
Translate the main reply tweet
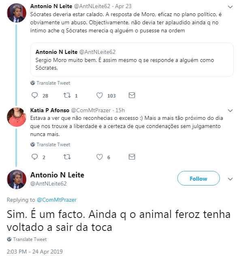pos(30,239)
